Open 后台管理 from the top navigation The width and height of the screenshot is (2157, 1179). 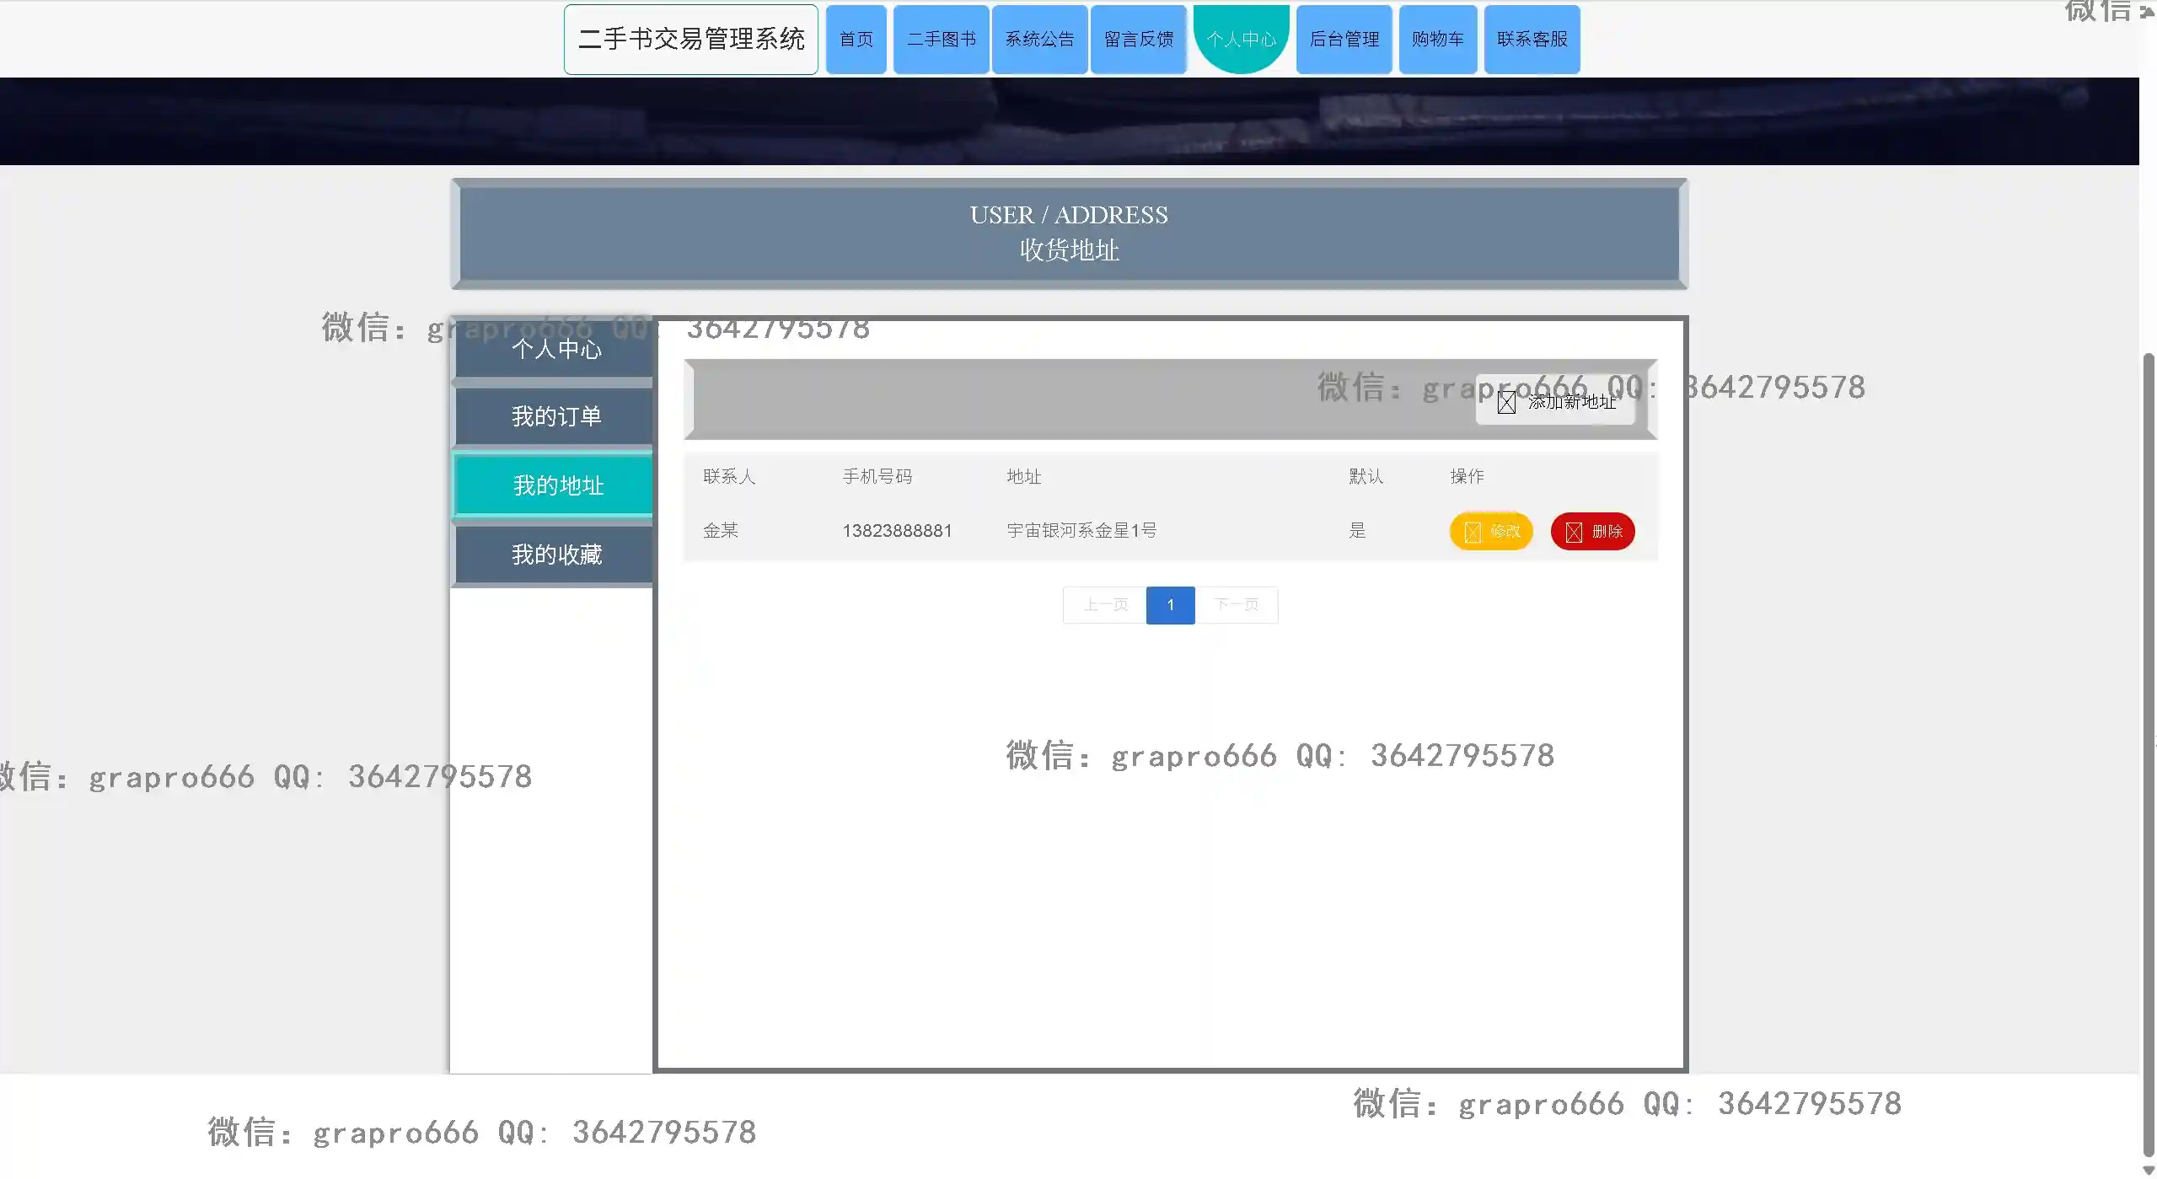point(1344,40)
